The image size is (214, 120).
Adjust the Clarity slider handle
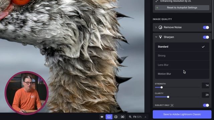tap(168, 97)
